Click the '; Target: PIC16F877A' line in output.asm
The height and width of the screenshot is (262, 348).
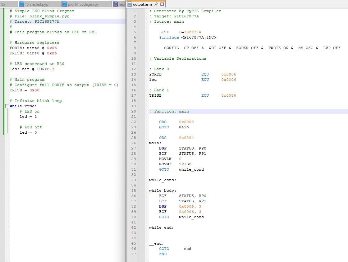tap(174, 16)
